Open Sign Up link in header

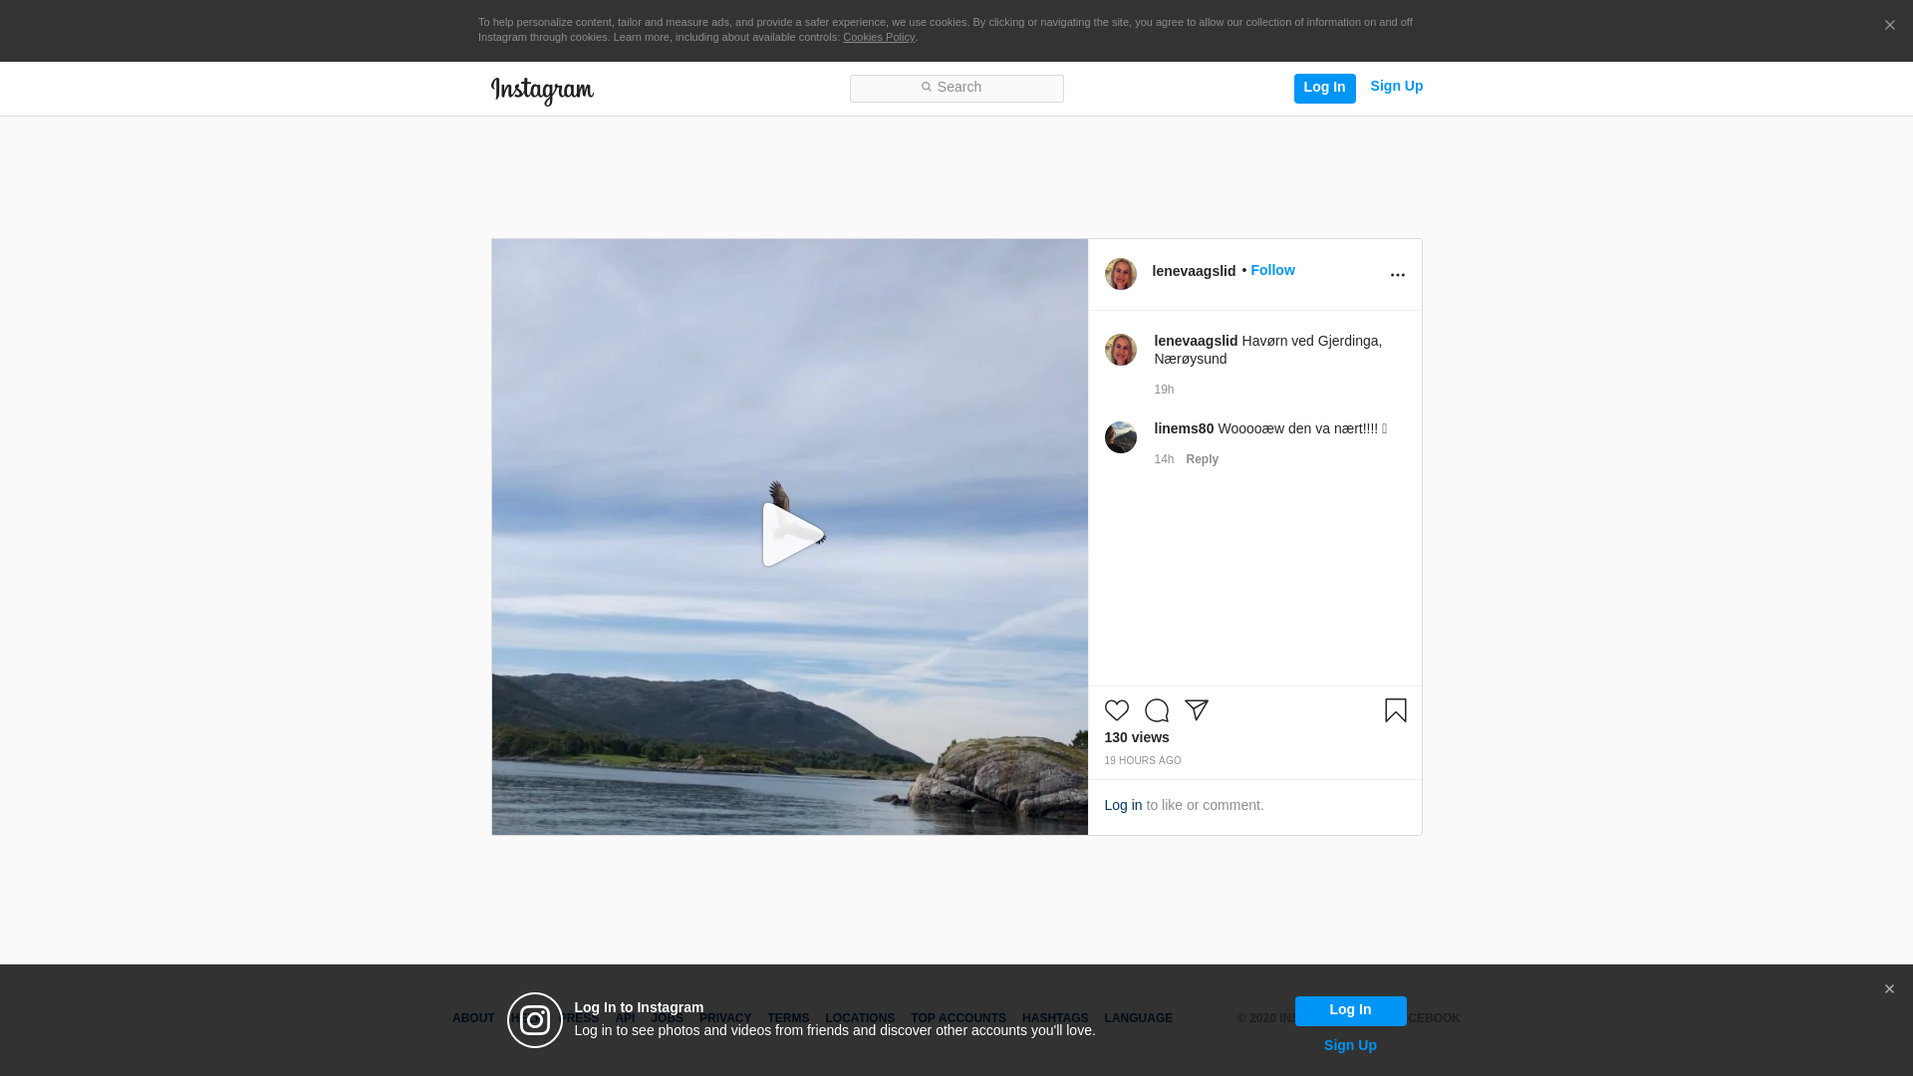point(1396,87)
